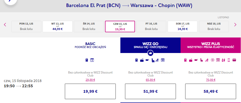This screenshot has width=241, height=103.
Task: Click the 70,99 € non-member price link
Action: (x=211, y=80)
